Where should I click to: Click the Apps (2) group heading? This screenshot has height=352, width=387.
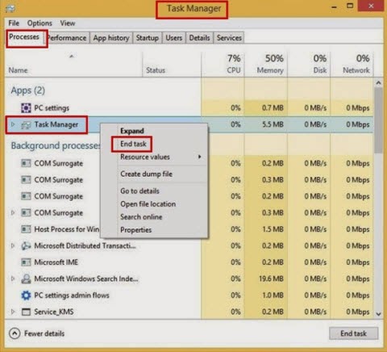click(27, 90)
